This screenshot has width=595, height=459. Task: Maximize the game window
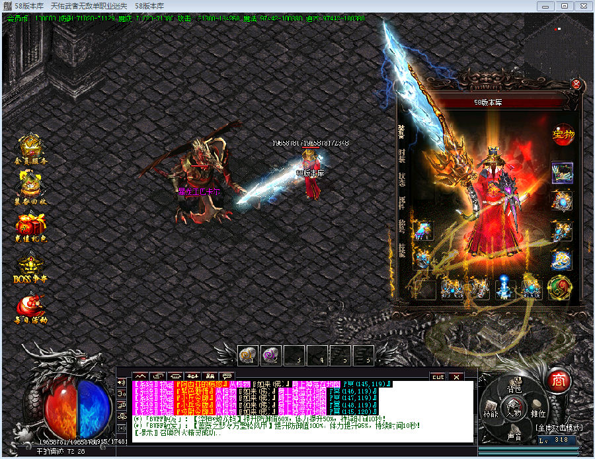[565, 6]
